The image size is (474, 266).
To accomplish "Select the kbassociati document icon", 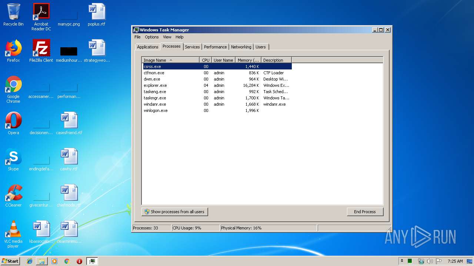I will [41, 232].
